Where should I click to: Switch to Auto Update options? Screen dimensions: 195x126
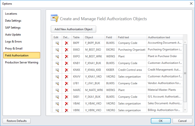22,35
